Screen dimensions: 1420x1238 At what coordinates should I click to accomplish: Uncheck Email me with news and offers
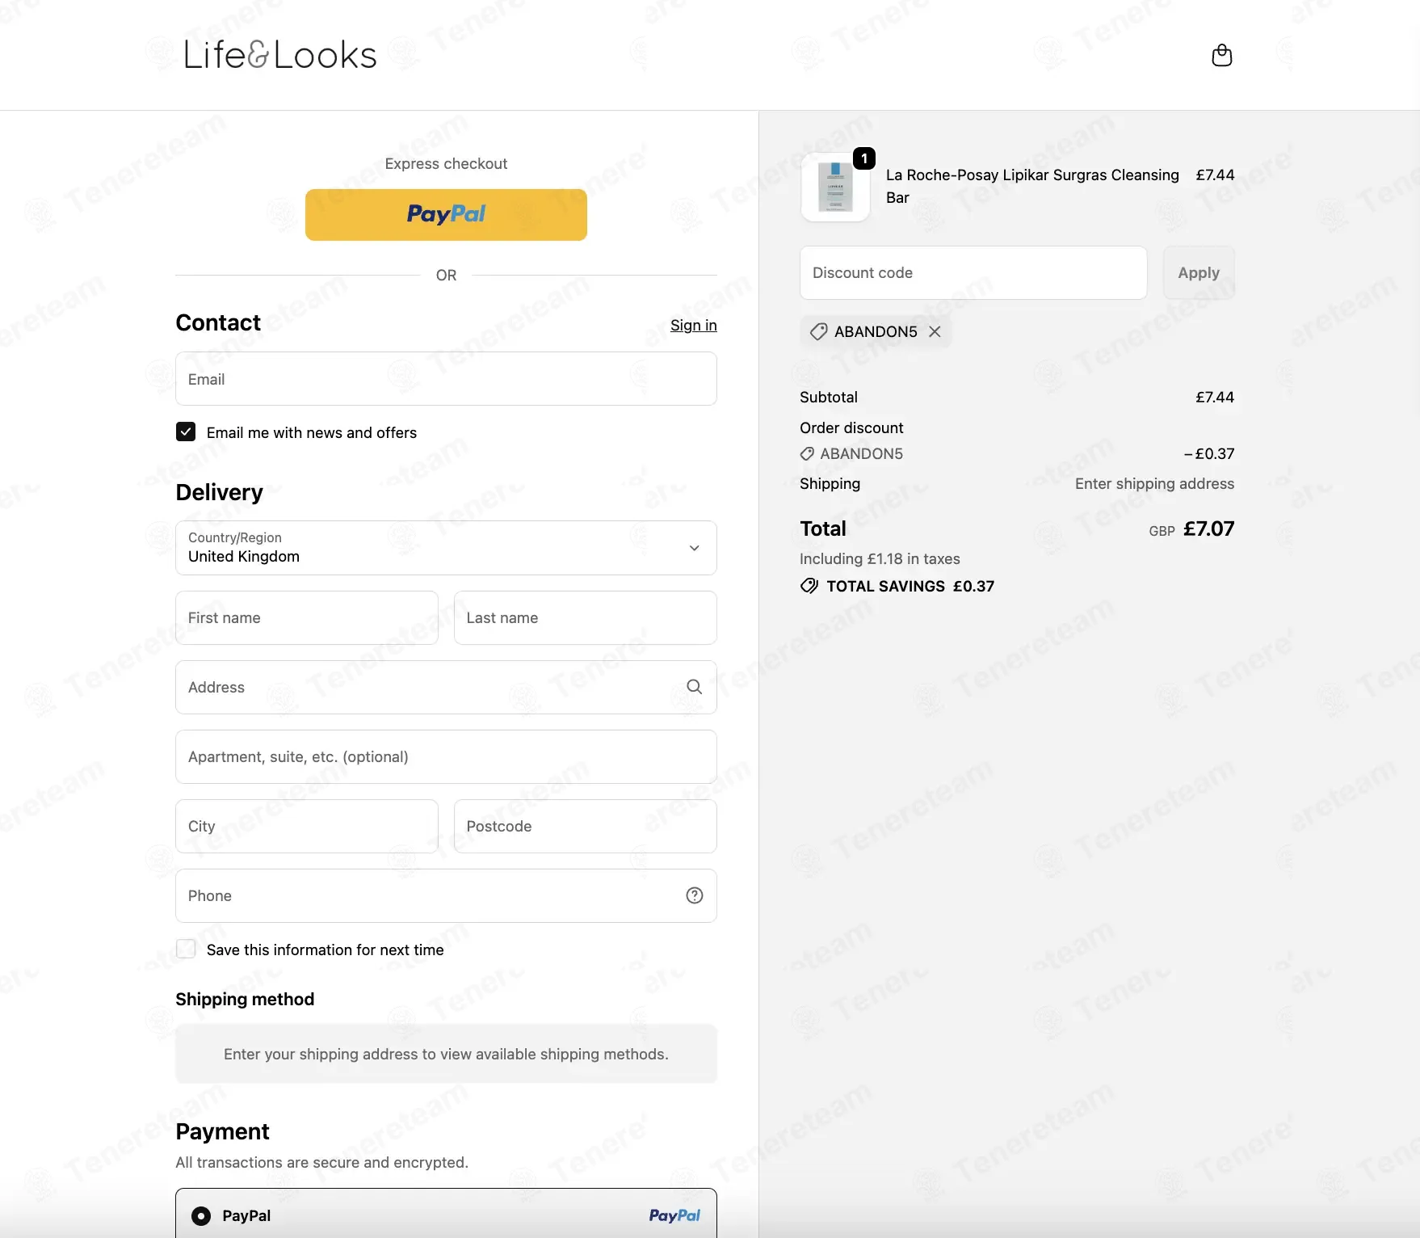coord(186,432)
